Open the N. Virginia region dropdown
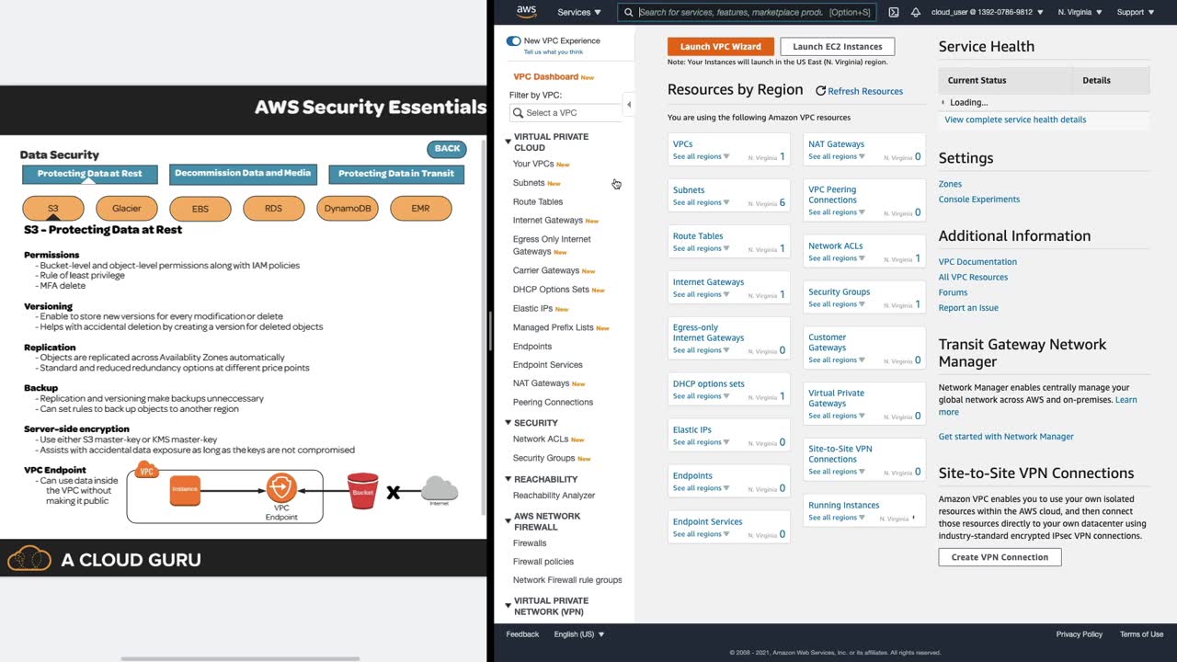1177x662 pixels. (x=1080, y=12)
